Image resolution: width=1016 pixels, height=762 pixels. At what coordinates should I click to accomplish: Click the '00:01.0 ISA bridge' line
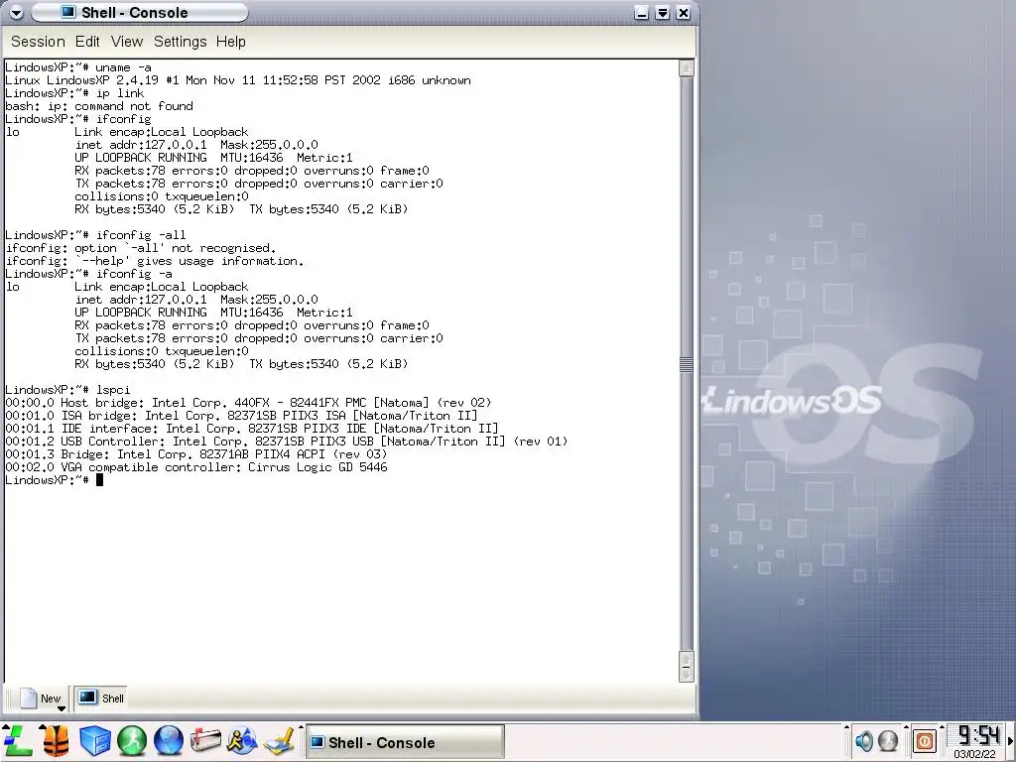pos(241,416)
